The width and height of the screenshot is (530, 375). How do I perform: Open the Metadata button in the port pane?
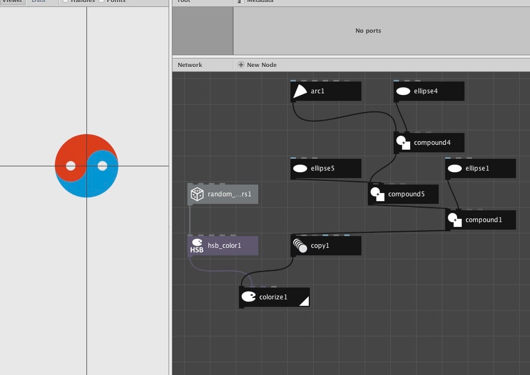click(256, 2)
